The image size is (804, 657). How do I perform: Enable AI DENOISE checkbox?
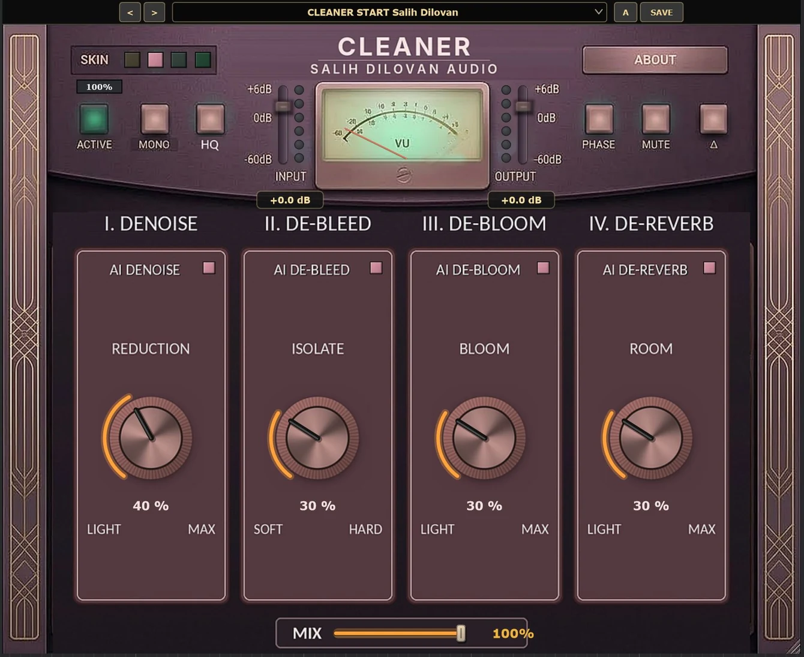point(209,268)
